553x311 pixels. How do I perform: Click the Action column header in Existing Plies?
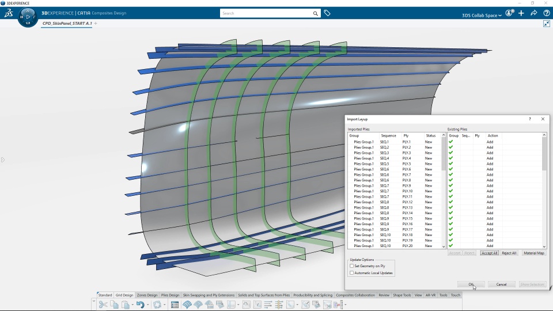(493, 135)
